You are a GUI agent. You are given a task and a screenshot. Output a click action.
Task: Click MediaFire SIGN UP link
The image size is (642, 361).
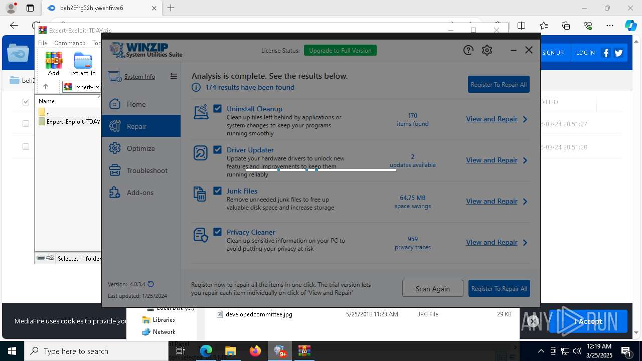click(x=553, y=53)
